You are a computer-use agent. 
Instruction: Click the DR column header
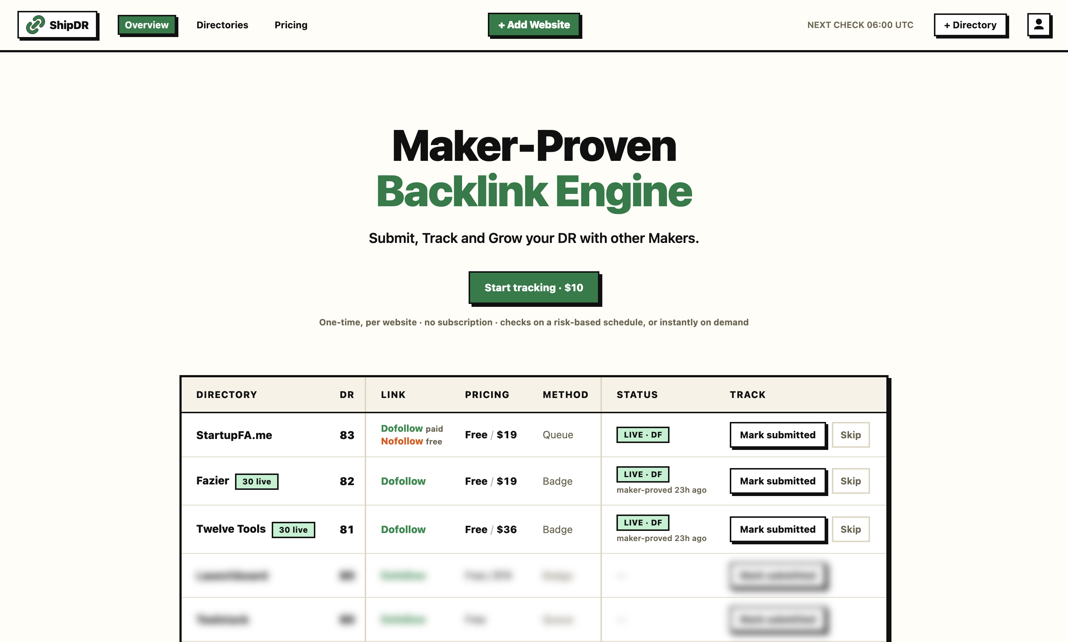coord(347,395)
